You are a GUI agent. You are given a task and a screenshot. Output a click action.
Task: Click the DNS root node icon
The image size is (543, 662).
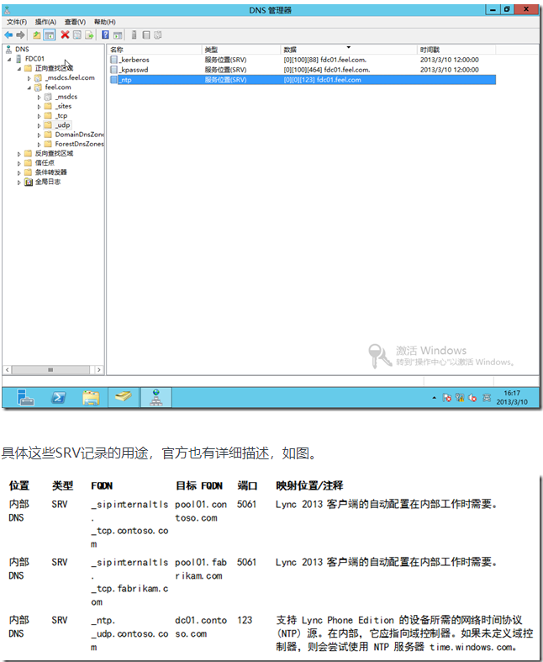[8, 50]
